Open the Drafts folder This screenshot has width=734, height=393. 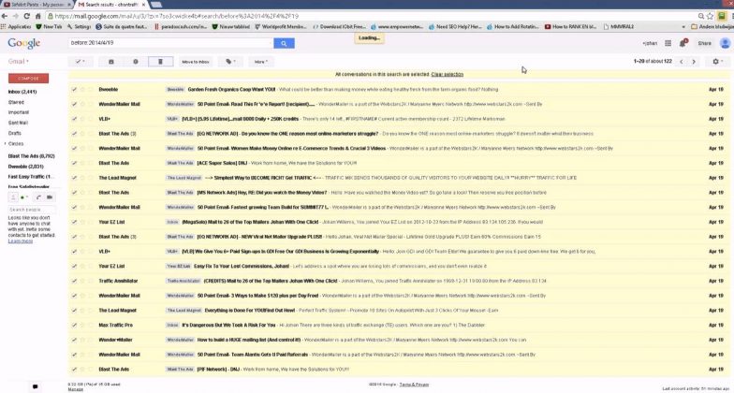pos(15,133)
